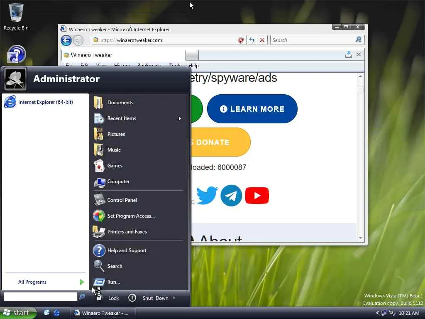The image size is (425, 319).
Task: Click the Start menu search input box
Action: pyautogui.click(x=41, y=297)
